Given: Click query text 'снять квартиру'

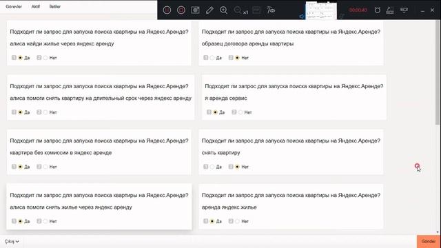Looking at the screenshot, I should click(220, 153).
